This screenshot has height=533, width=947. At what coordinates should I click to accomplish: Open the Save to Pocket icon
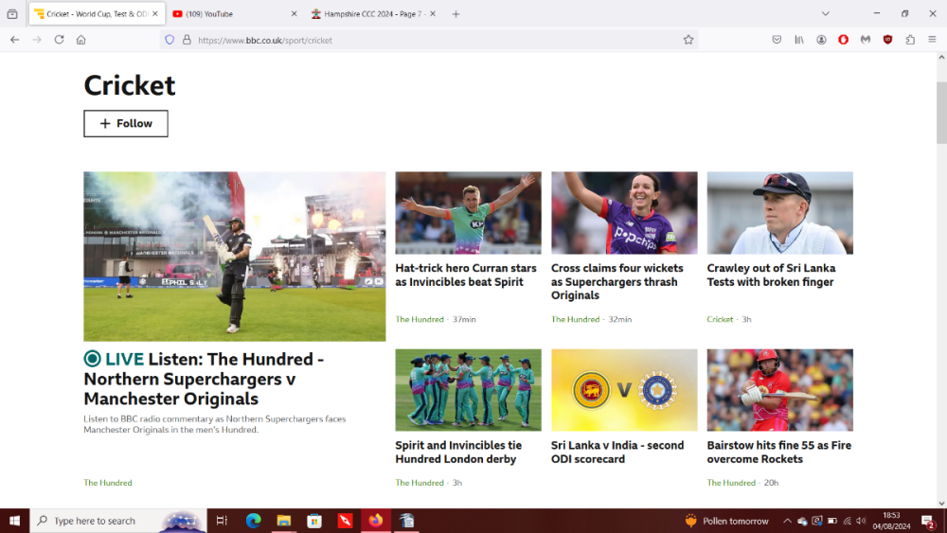click(x=777, y=40)
